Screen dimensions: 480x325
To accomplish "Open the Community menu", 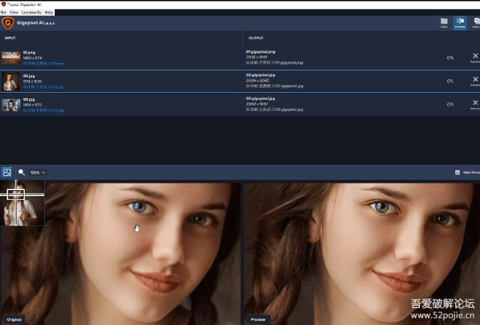I will tap(31, 12).
